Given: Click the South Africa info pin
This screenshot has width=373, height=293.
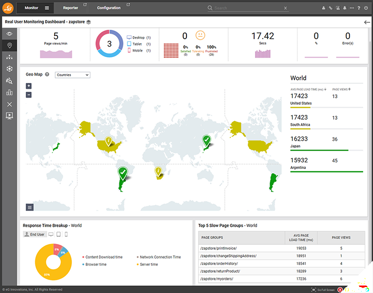Looking at the screenshot, I should (x=158, y=171).
